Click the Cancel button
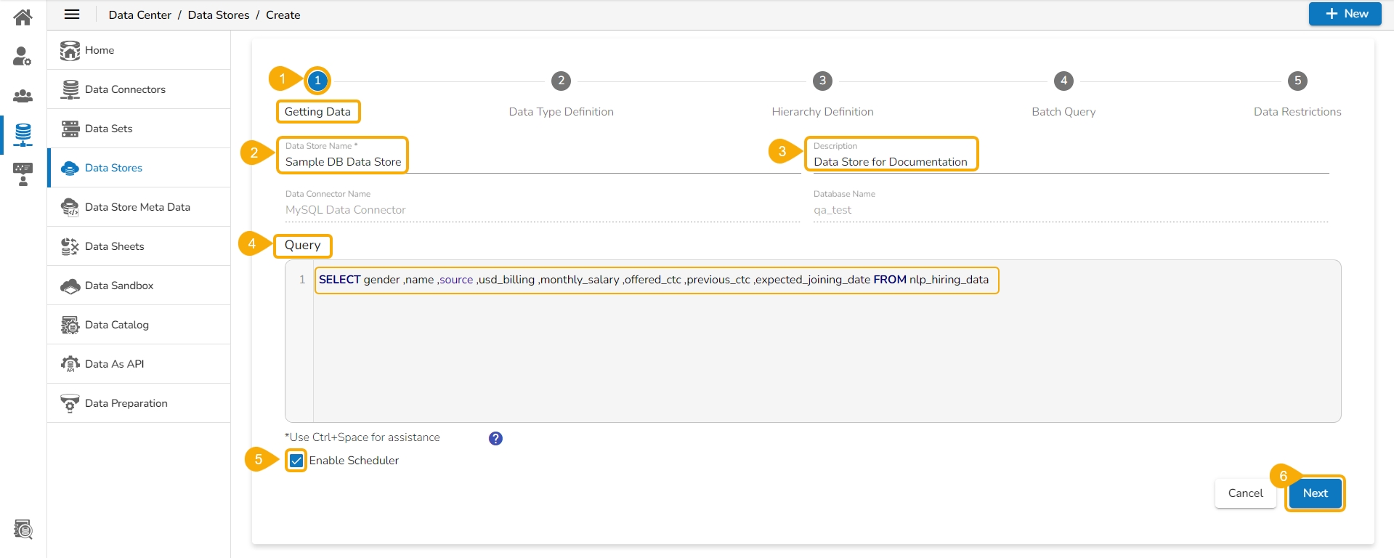1394x558 pixels. pos(1245,493)
